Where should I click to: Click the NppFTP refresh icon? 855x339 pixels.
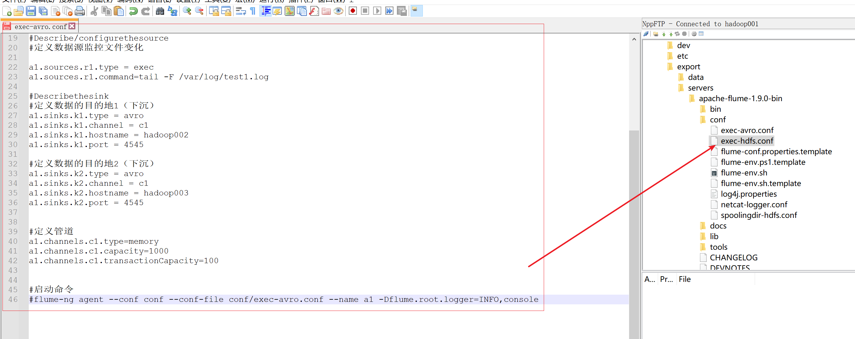[677, 34]
